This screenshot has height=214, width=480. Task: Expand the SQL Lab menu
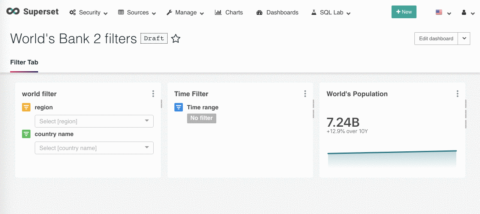[x=348, y=14]
